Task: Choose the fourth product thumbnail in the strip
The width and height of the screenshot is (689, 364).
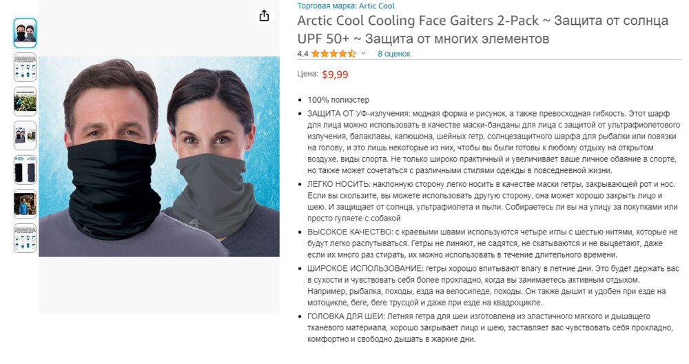Action: point(25,135)
